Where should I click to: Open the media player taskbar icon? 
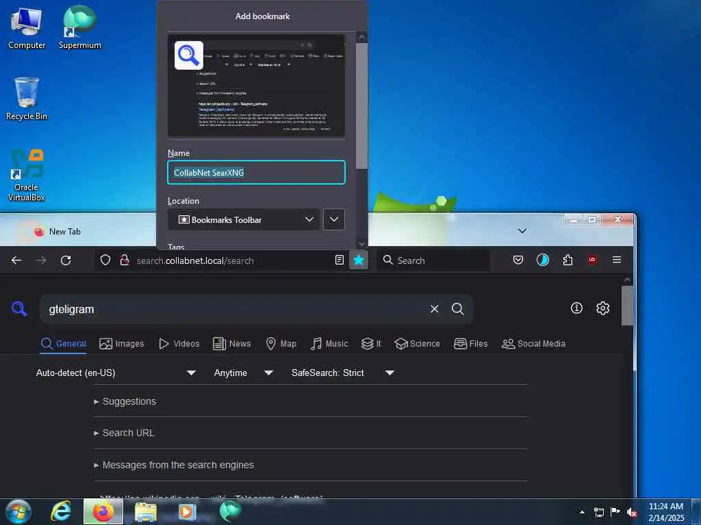[188, 512]
